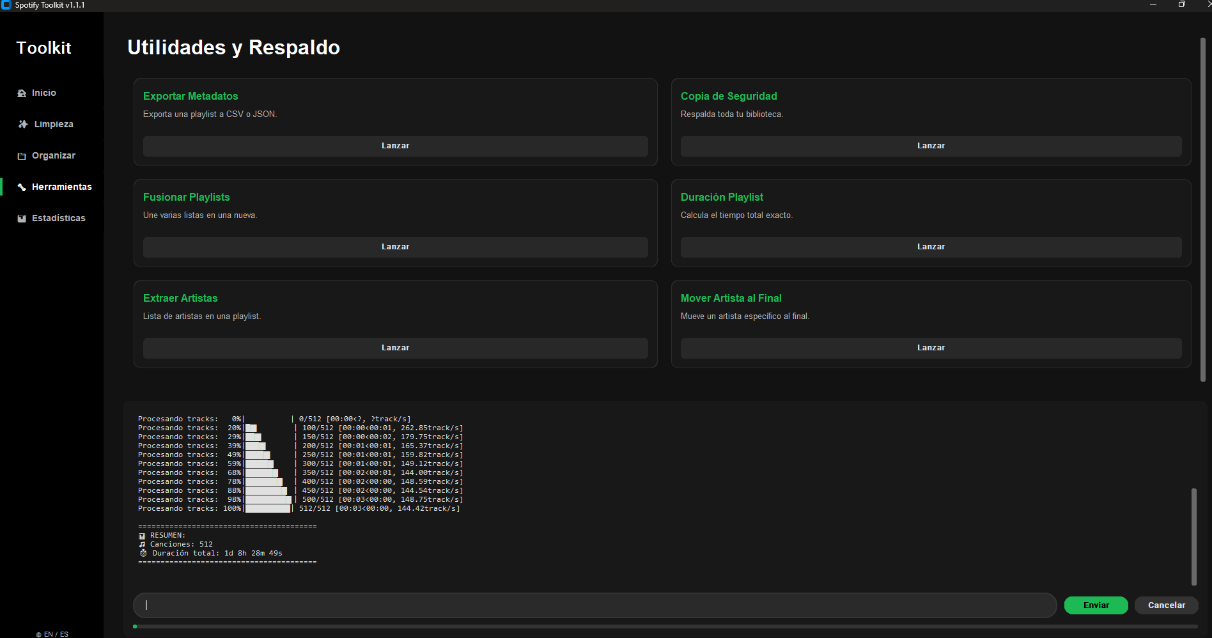Launch Copia de Seguridad backup

[931, 146]
